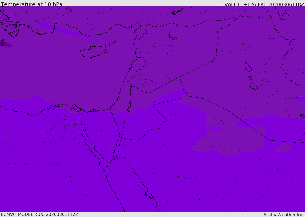Click the 'Temperature at 10 hPa' title
Viewport: 305px width, 217px height.
click(32, 4)
